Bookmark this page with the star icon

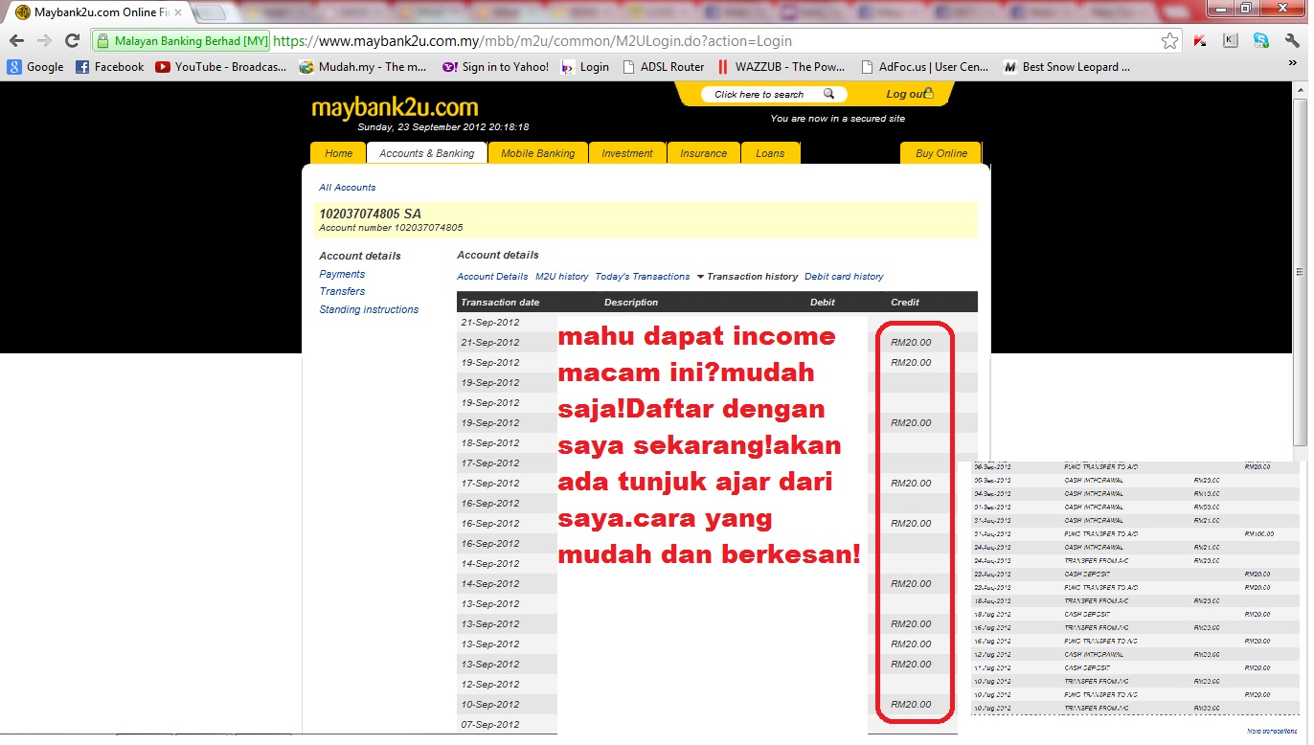pos(1169,41)
